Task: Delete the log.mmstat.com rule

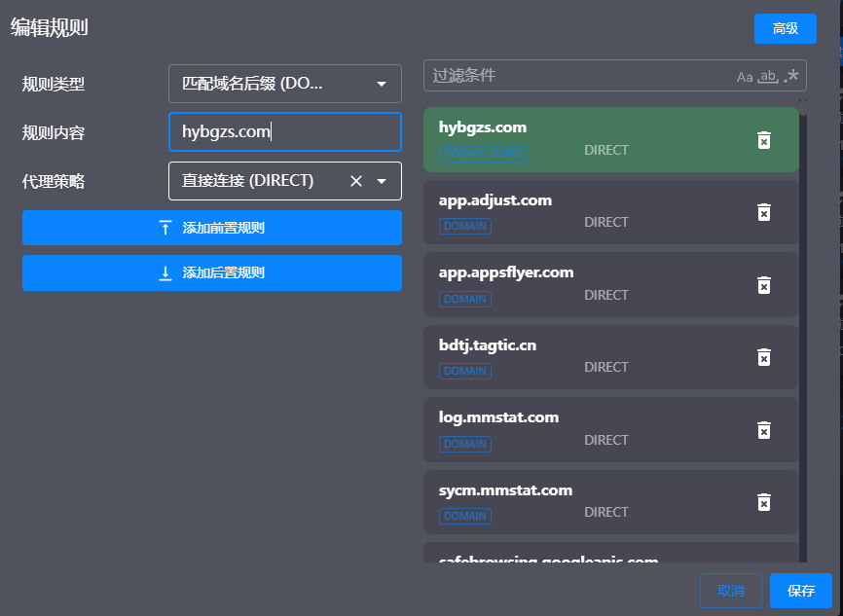Action: (764, 430)
